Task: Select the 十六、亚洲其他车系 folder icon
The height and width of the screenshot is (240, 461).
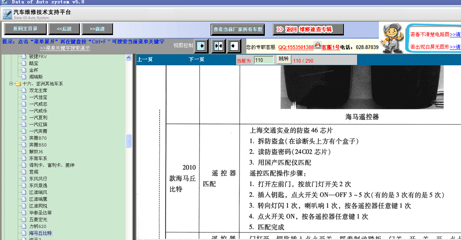Action: (x=18, y=84)
